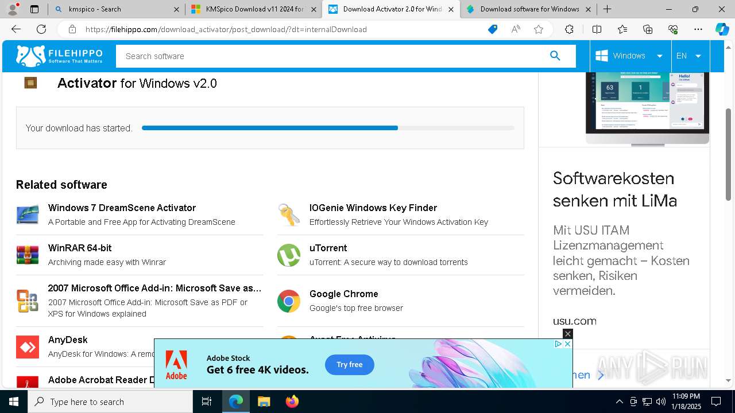Screen dimensions: 735x413
Task: Open the clock showing 11:09 PM
Action: pos(686,402)
